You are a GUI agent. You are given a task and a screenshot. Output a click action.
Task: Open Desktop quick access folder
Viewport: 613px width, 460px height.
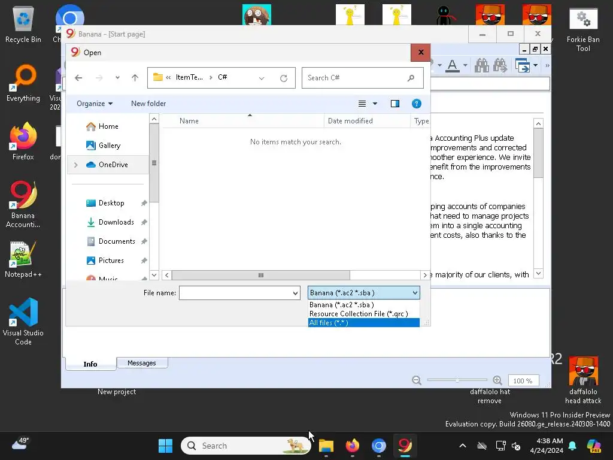click(x=111, y=203)
